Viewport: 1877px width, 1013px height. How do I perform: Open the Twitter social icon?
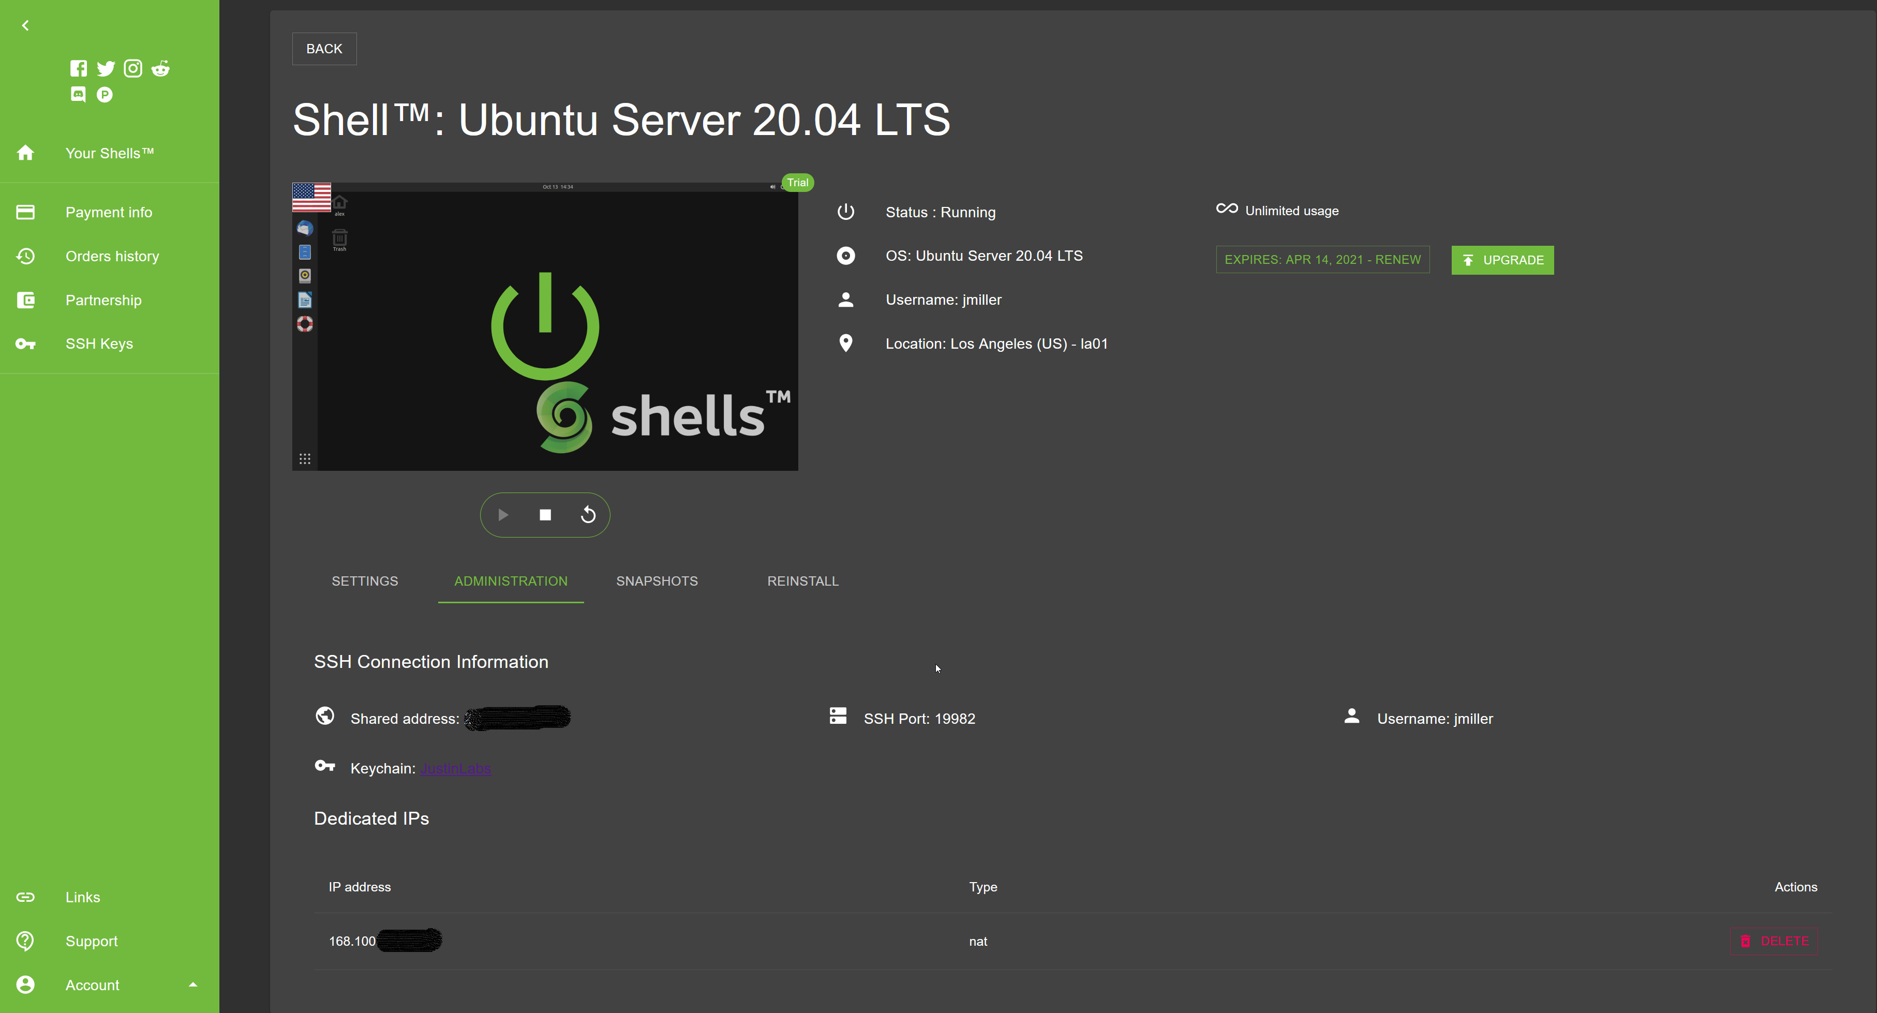106,68
